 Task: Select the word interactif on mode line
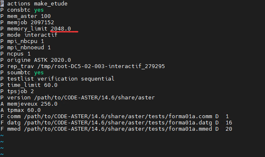(41, 35)
